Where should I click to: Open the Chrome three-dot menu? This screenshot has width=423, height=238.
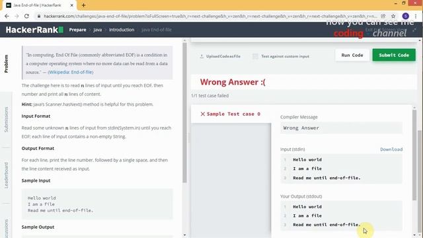point(416,16)
